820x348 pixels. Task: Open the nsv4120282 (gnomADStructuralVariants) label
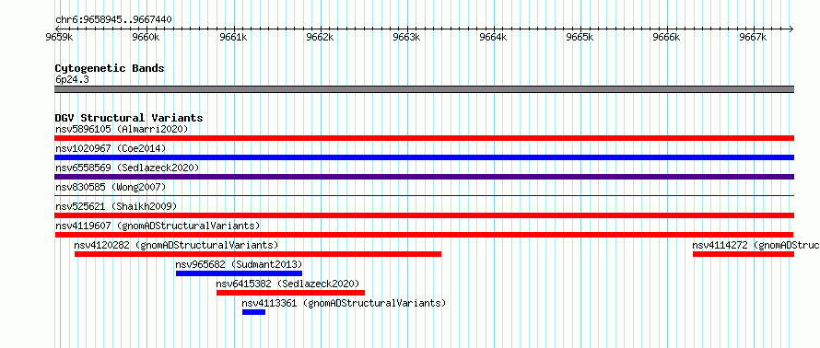(x=176, y=245)
